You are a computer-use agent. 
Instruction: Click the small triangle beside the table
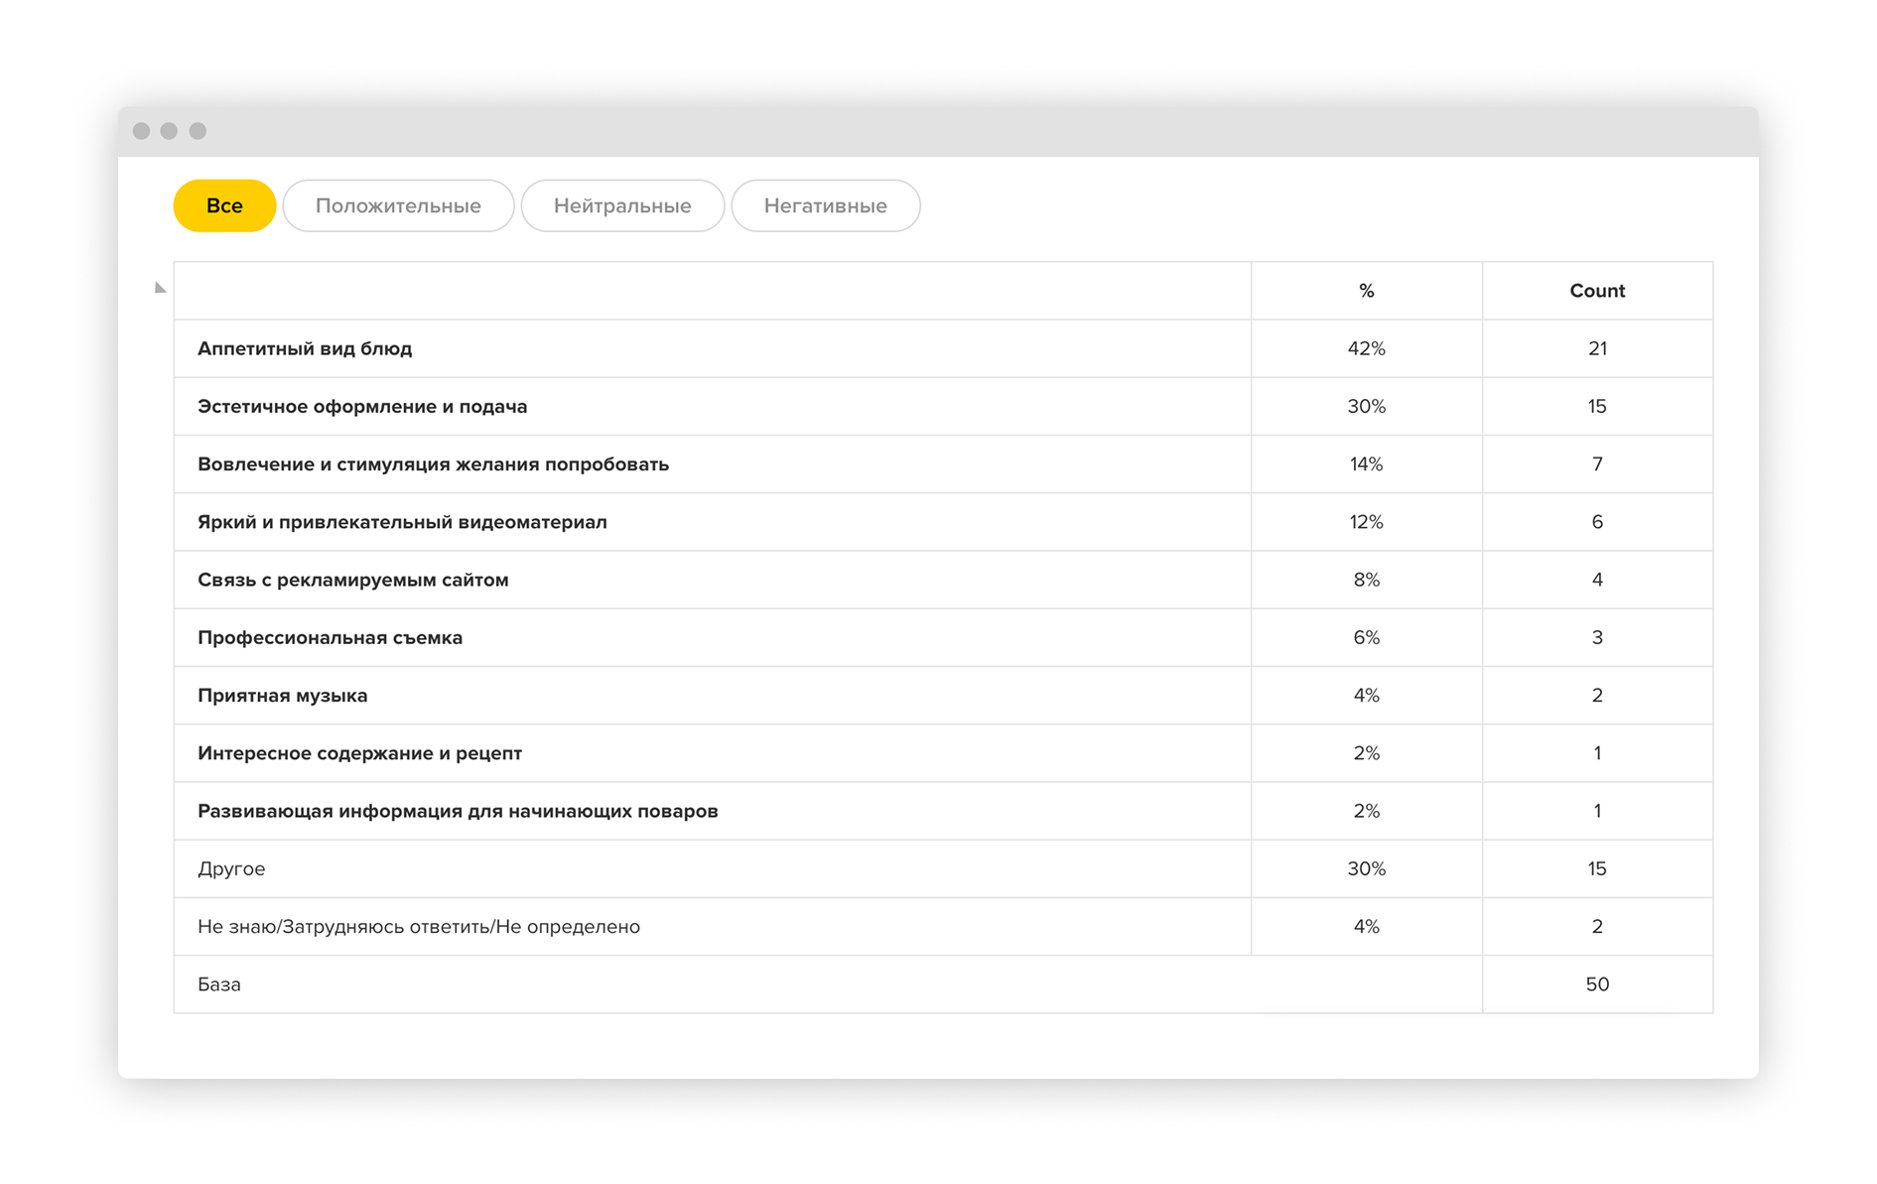[x=160, y=288]
